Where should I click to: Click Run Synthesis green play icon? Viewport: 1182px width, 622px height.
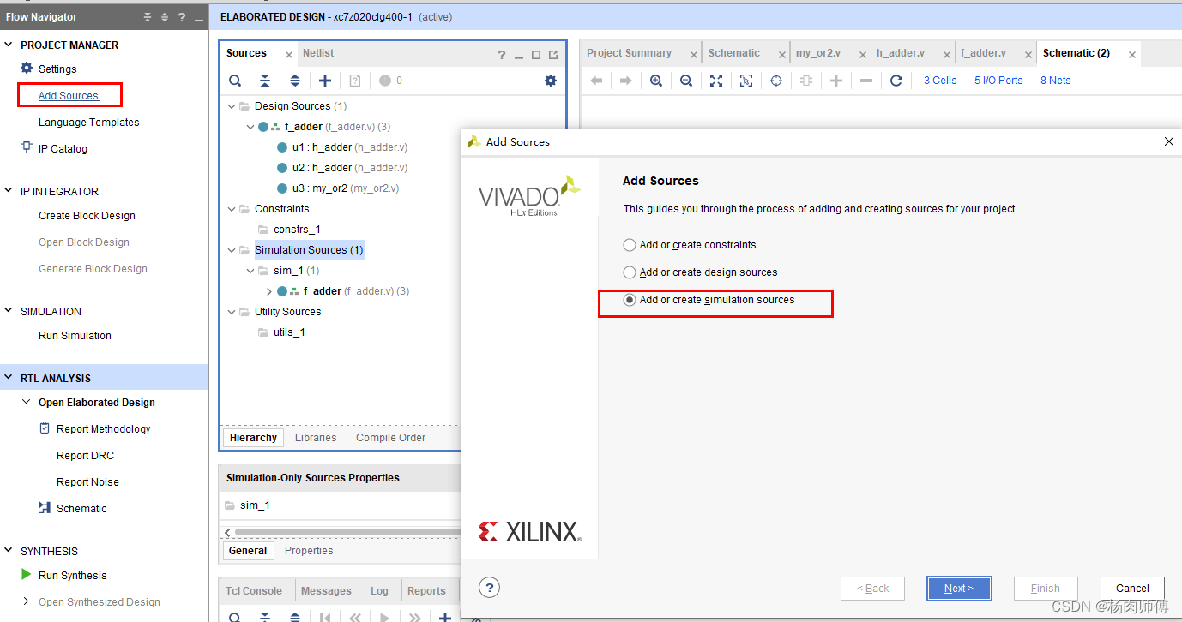27,574
